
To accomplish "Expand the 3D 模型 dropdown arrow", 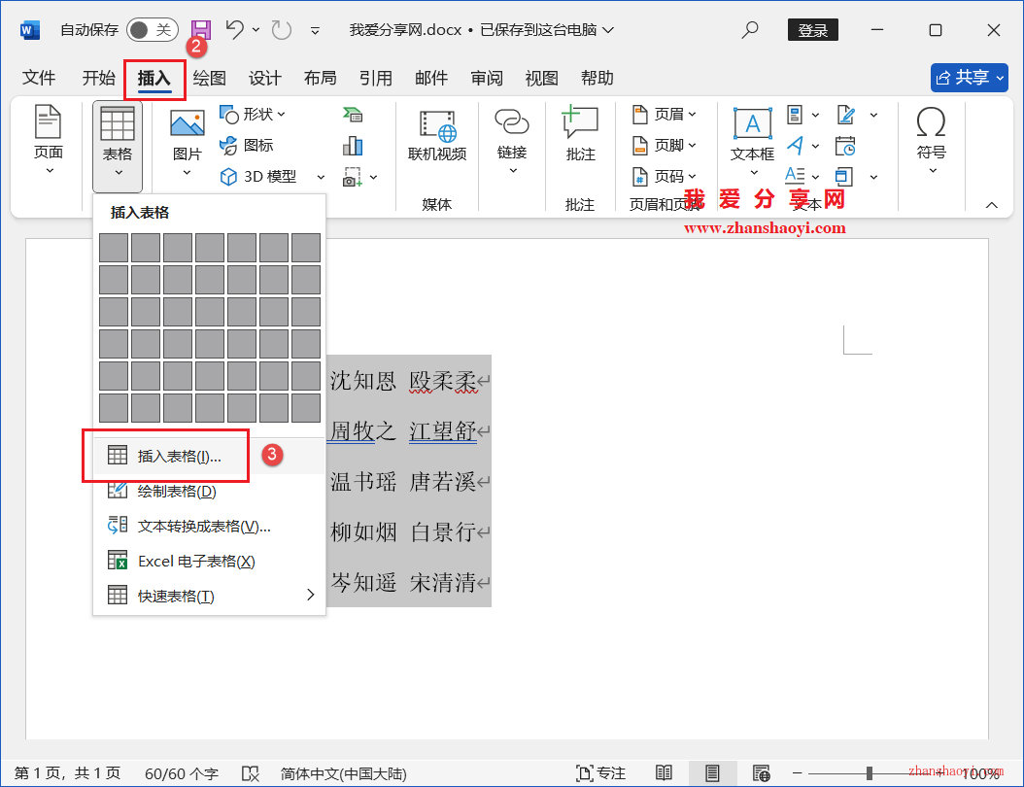I will 321,177.
